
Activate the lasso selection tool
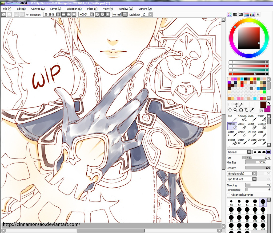coord(235,104)
